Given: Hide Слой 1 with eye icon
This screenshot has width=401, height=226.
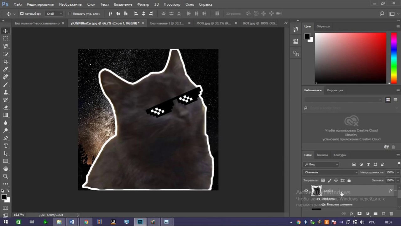Looking at the screenshot, I should tap(306, 191).
